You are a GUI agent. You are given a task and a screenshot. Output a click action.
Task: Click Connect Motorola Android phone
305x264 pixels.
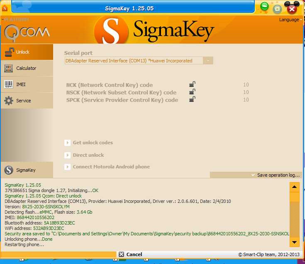pyautogui.click(x=111, y=167)
